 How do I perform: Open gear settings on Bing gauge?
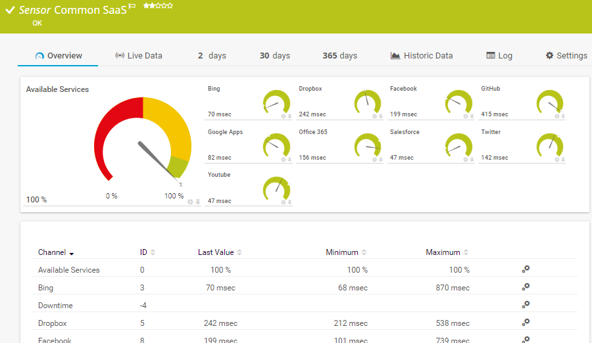point(284,116)
